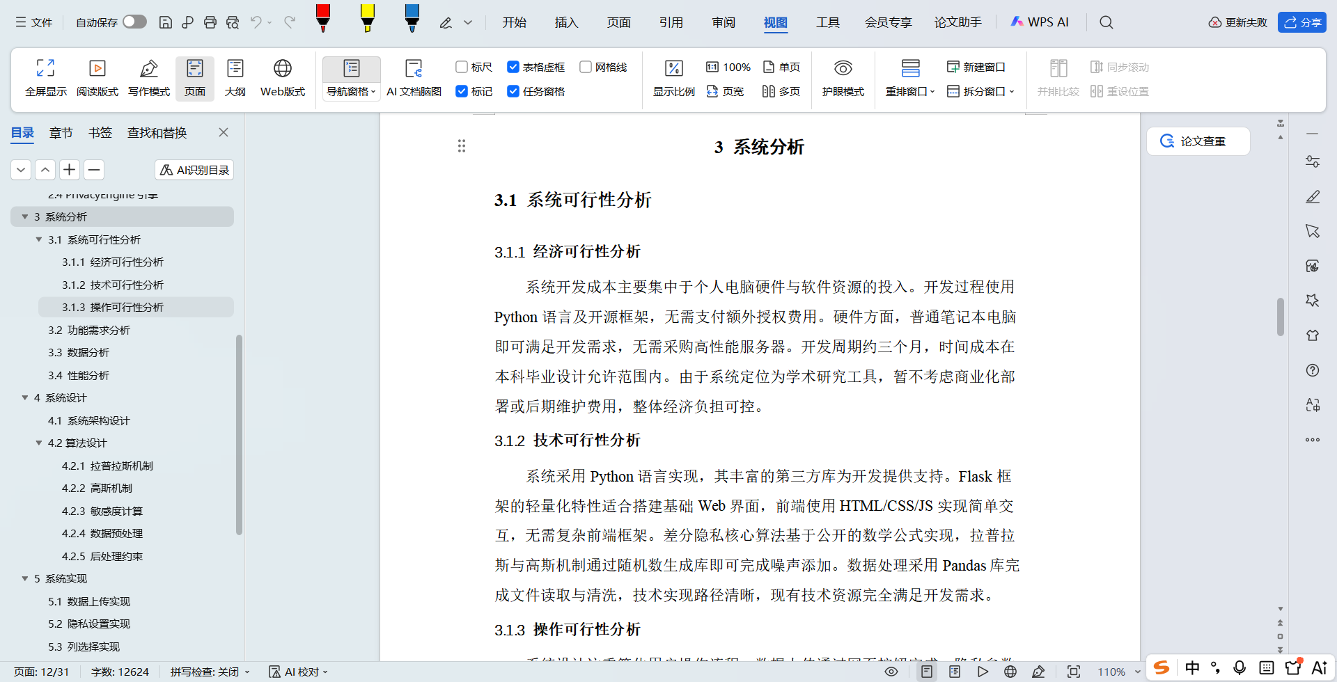Click the print icon

point(210,22)
